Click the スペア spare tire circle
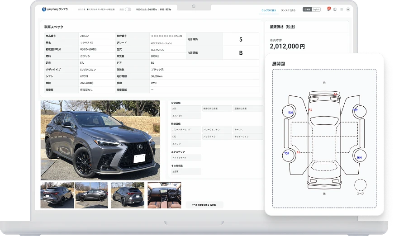The width and height of the screenshot is (399, 236). (x=360, y=185)
